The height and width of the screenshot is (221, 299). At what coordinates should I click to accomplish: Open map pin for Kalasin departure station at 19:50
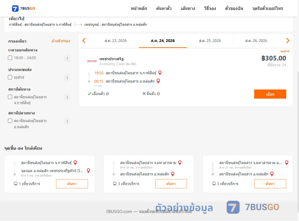(x=160, y=73)
